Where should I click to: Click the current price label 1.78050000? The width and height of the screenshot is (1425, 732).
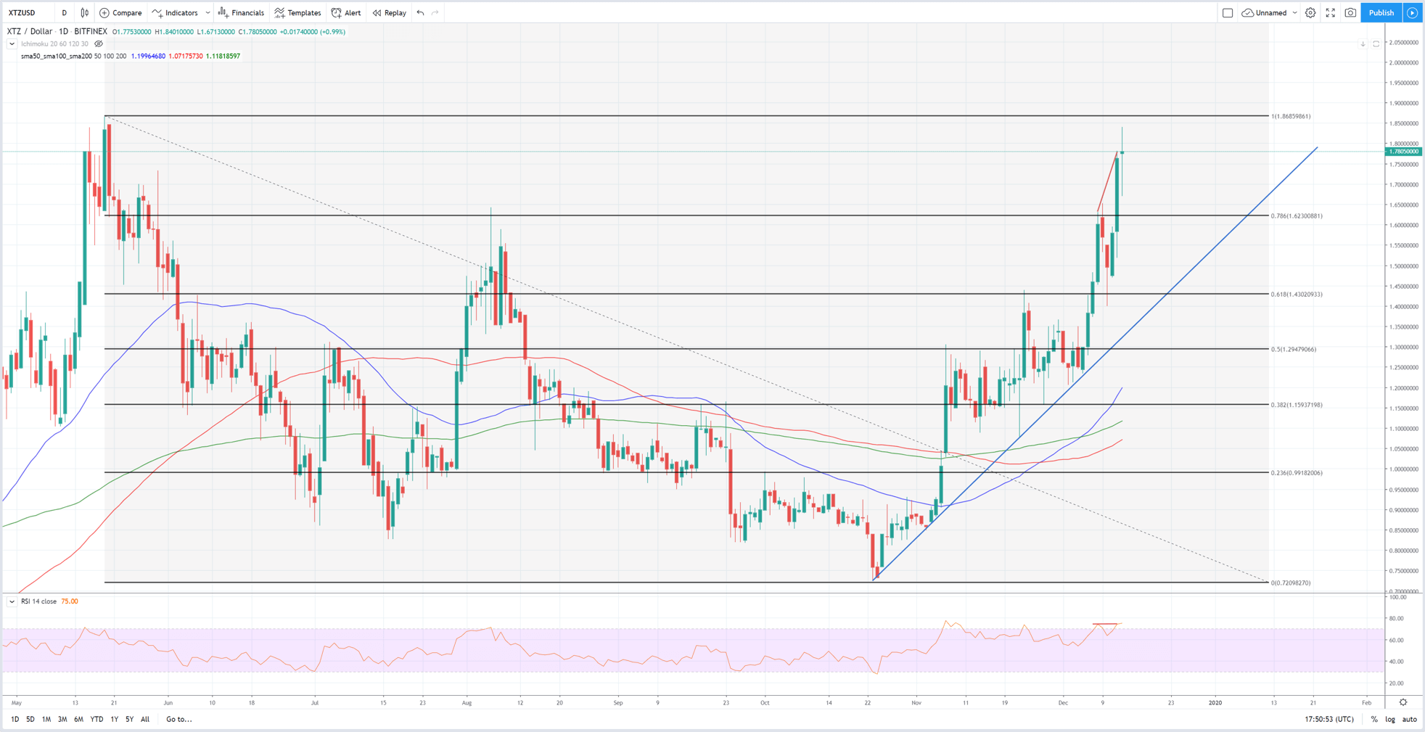(x=1403, y=152)
